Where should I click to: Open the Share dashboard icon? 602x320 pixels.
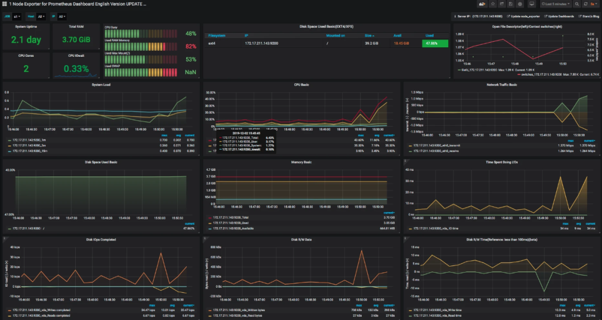502,4
